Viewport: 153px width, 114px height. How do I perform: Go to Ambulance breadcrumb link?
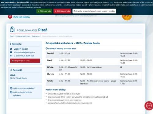coord(36,36)
